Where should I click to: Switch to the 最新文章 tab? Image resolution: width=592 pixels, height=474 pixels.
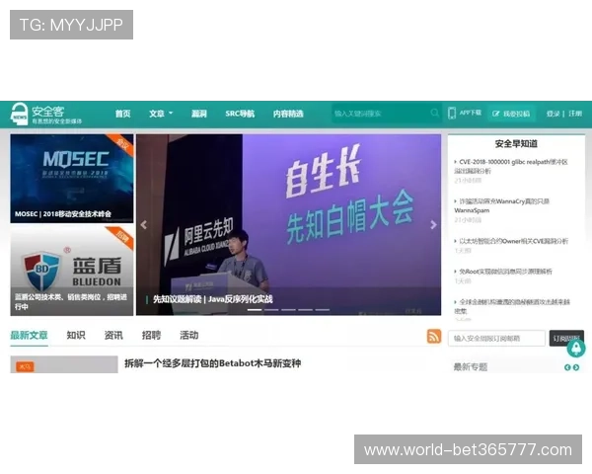29,336
